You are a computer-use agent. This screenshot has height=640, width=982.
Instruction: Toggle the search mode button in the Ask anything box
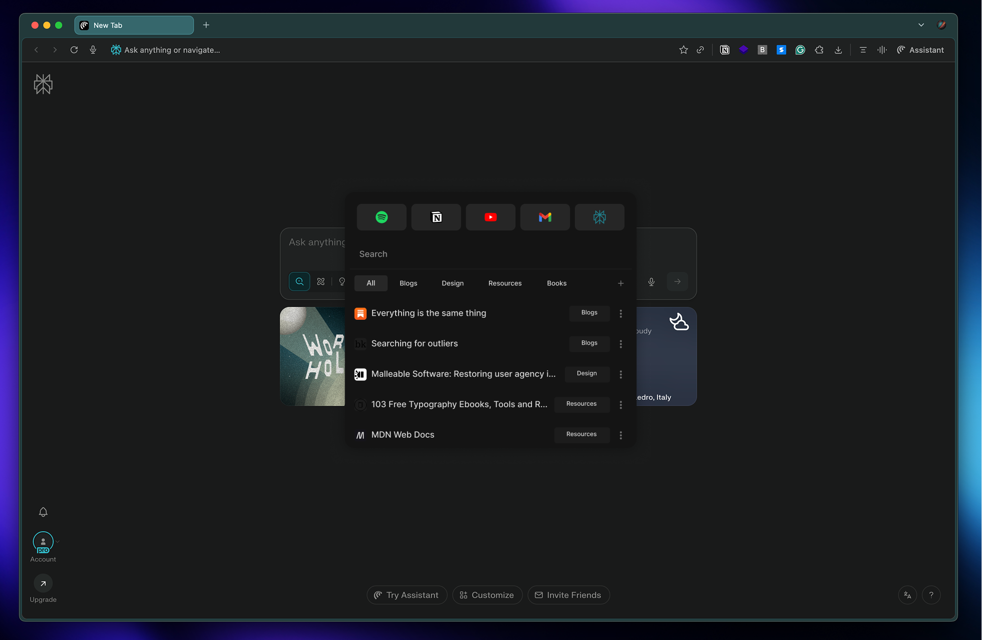(299, 282)
